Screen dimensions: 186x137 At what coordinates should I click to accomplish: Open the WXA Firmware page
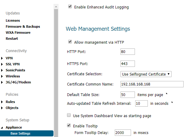click(x=18, y=33)
